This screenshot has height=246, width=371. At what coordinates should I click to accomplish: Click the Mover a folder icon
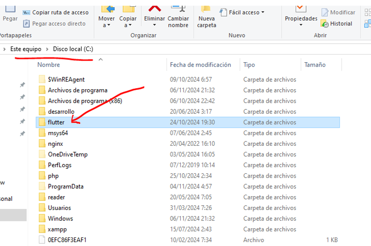(107, 8)
